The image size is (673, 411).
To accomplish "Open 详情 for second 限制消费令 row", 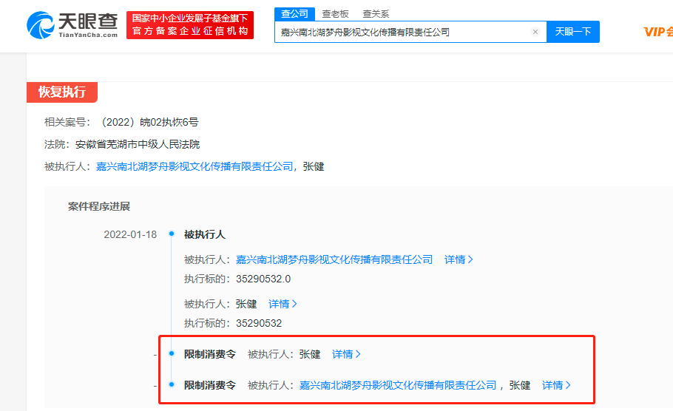I will pos(556,385).
